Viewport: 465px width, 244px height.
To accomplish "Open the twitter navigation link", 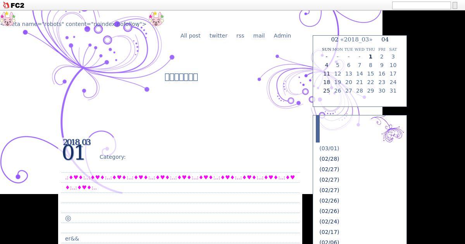I will tap(218, 36).
